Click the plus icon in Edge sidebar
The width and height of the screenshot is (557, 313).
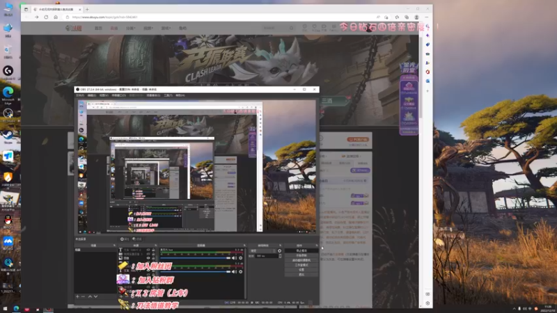click(x=427, y=91)
